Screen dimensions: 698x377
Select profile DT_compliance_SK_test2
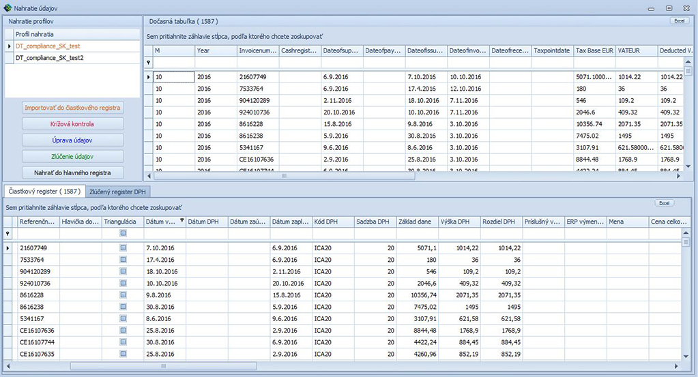[76, 58]
